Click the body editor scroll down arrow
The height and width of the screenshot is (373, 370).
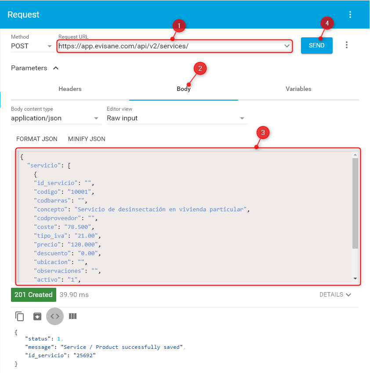355,279
